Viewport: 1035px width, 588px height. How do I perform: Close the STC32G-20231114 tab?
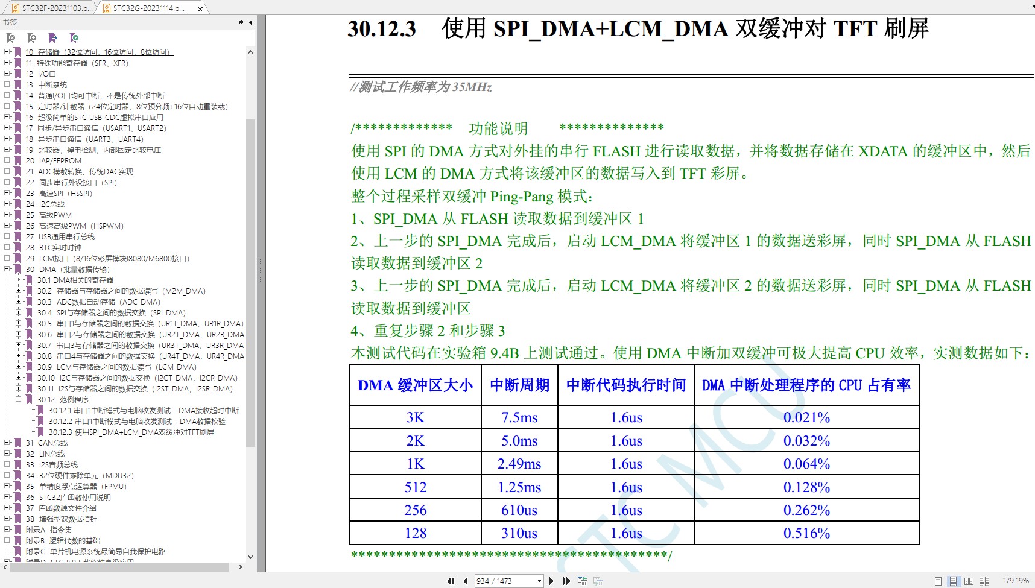pyautogui.click(x=200, y=9)
